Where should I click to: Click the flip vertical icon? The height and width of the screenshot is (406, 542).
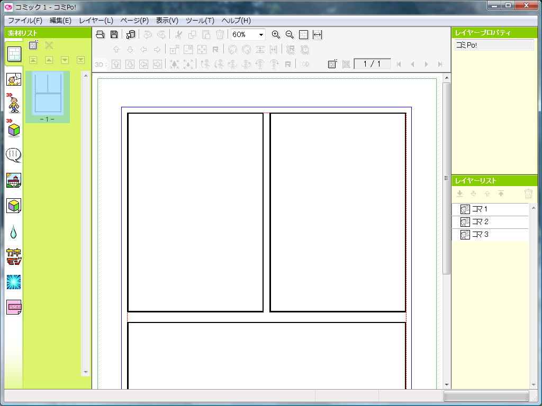click(x=260, y=50)
